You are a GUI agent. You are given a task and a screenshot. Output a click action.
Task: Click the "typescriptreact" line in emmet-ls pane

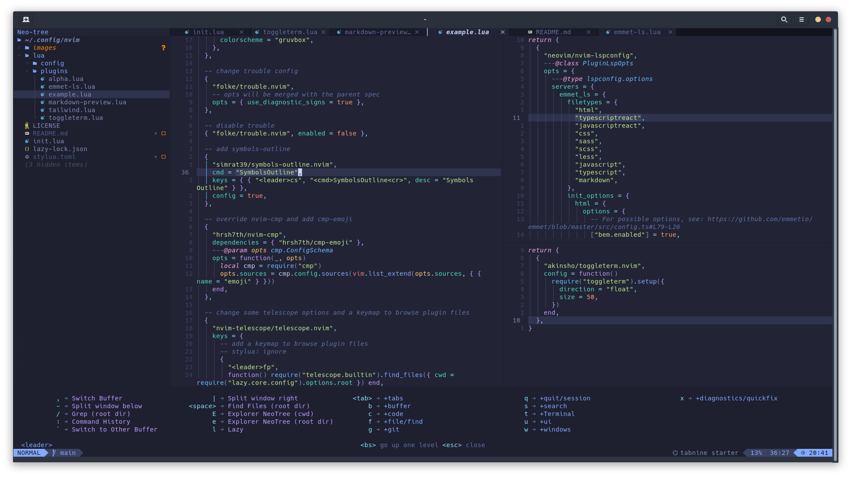pyautogui.click(x=680, y=118)
